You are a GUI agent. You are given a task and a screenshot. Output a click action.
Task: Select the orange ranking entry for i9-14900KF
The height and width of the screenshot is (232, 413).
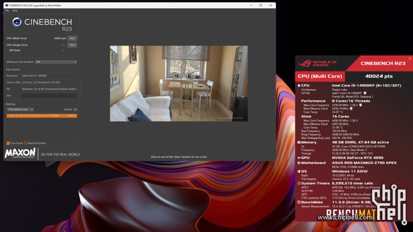[42, 116]
